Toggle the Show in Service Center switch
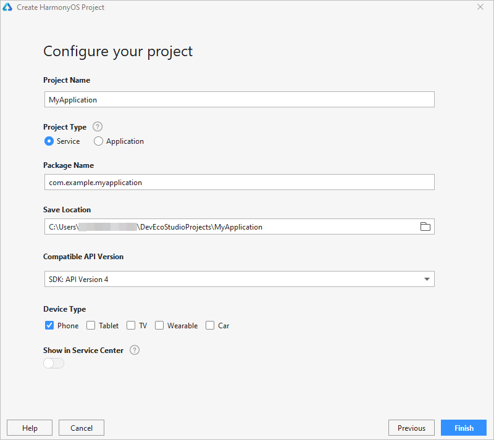This screenshot has height=440, width=494. [x=54, y=363]
